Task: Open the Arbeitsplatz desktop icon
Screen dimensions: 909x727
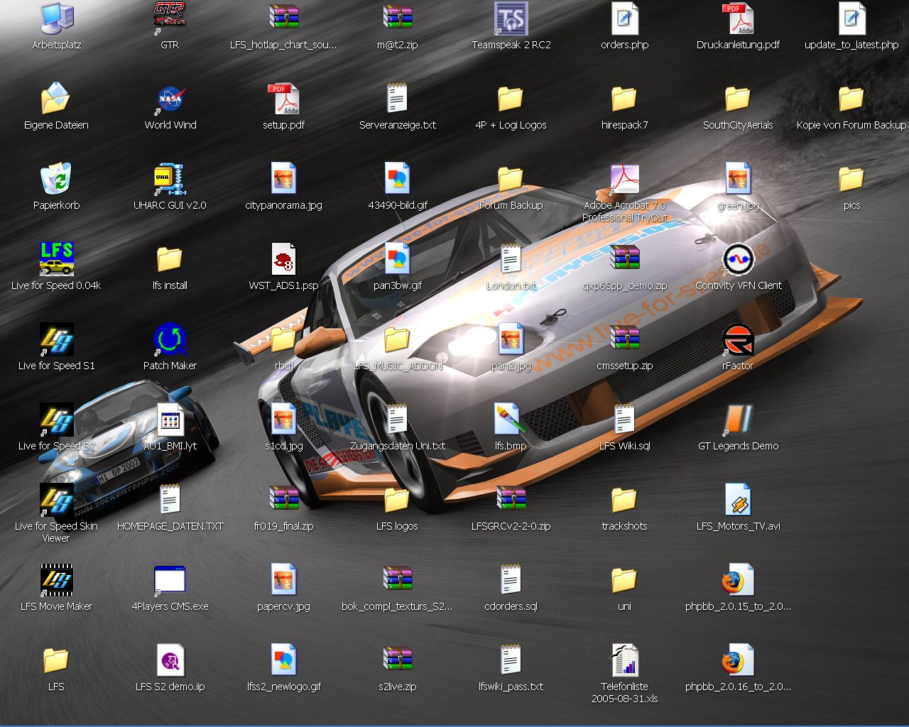Action: tap(57, 19)
